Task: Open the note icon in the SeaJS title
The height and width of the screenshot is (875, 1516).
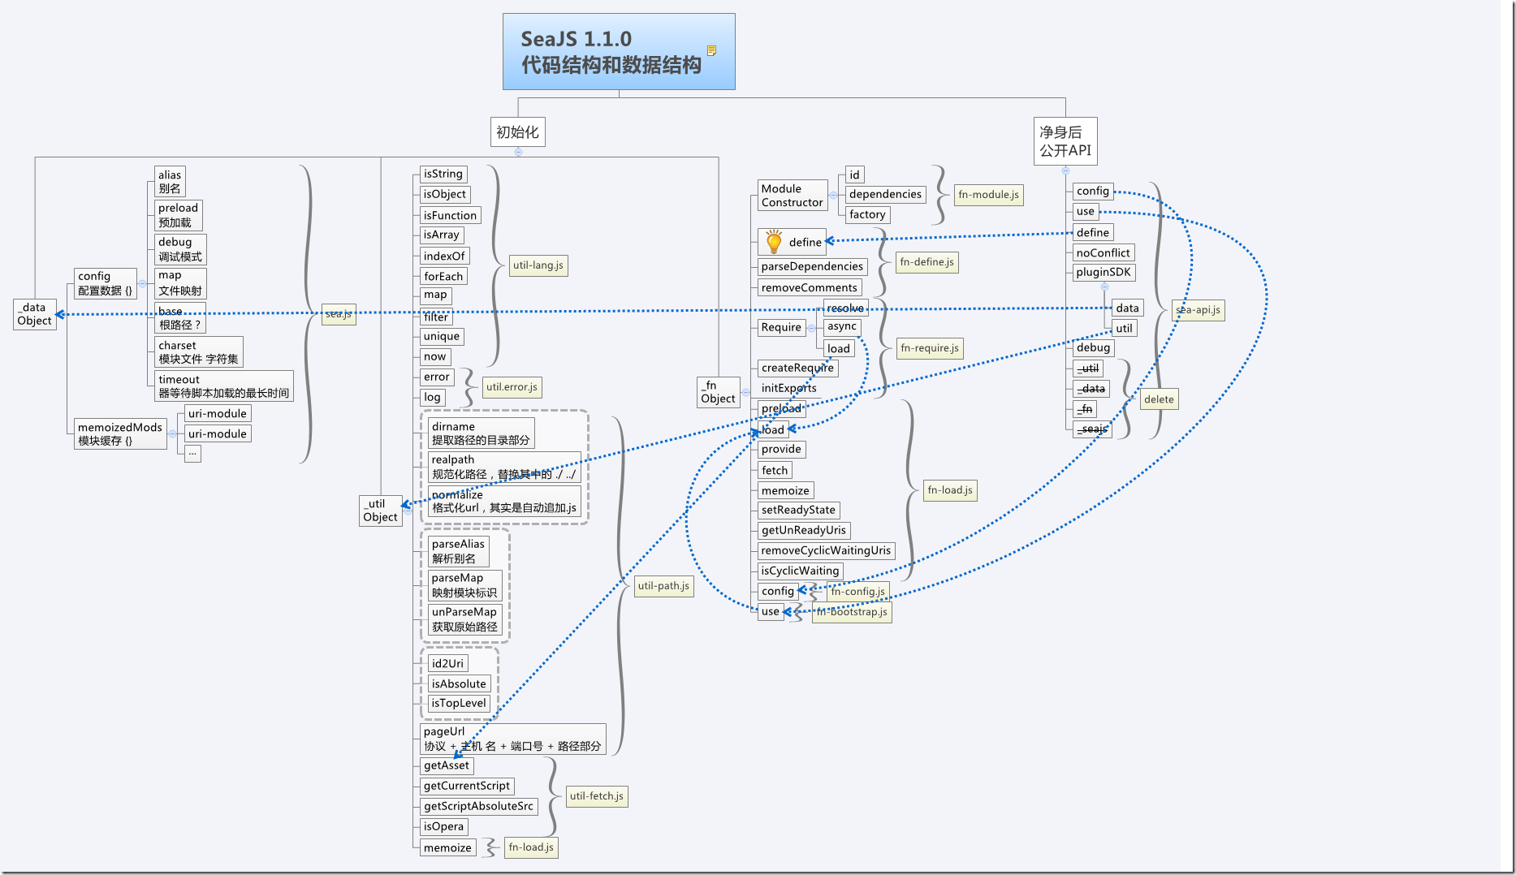Action: coord(711,50)
